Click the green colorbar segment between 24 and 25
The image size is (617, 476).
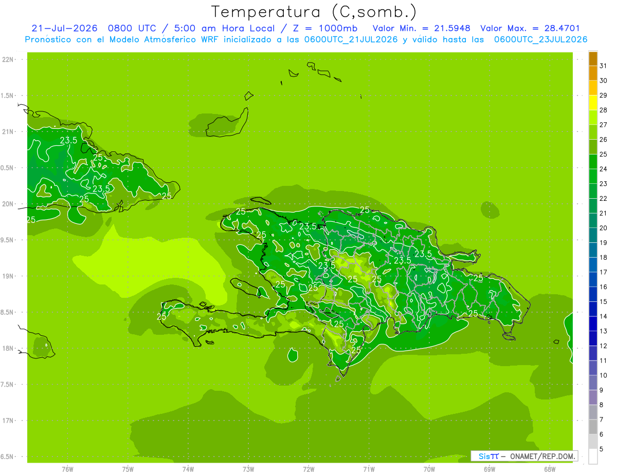point(593,162)
